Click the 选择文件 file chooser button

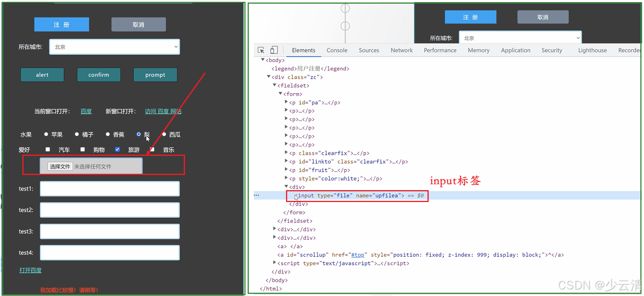(60, 166)
